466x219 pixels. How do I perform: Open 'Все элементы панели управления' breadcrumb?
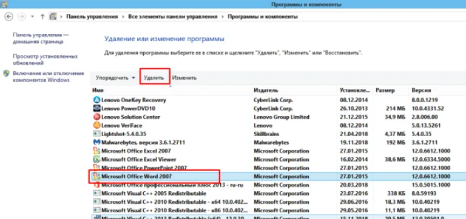[173, 17]
